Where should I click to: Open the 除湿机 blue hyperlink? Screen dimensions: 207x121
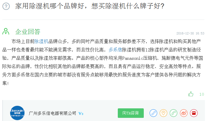(x=41, y=41)
